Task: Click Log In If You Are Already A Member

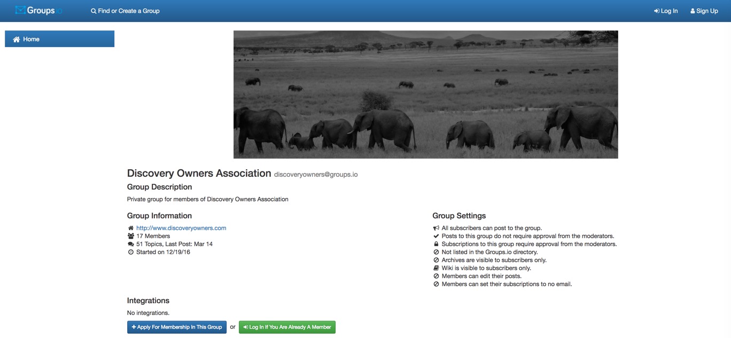Action: pos(287,327)
